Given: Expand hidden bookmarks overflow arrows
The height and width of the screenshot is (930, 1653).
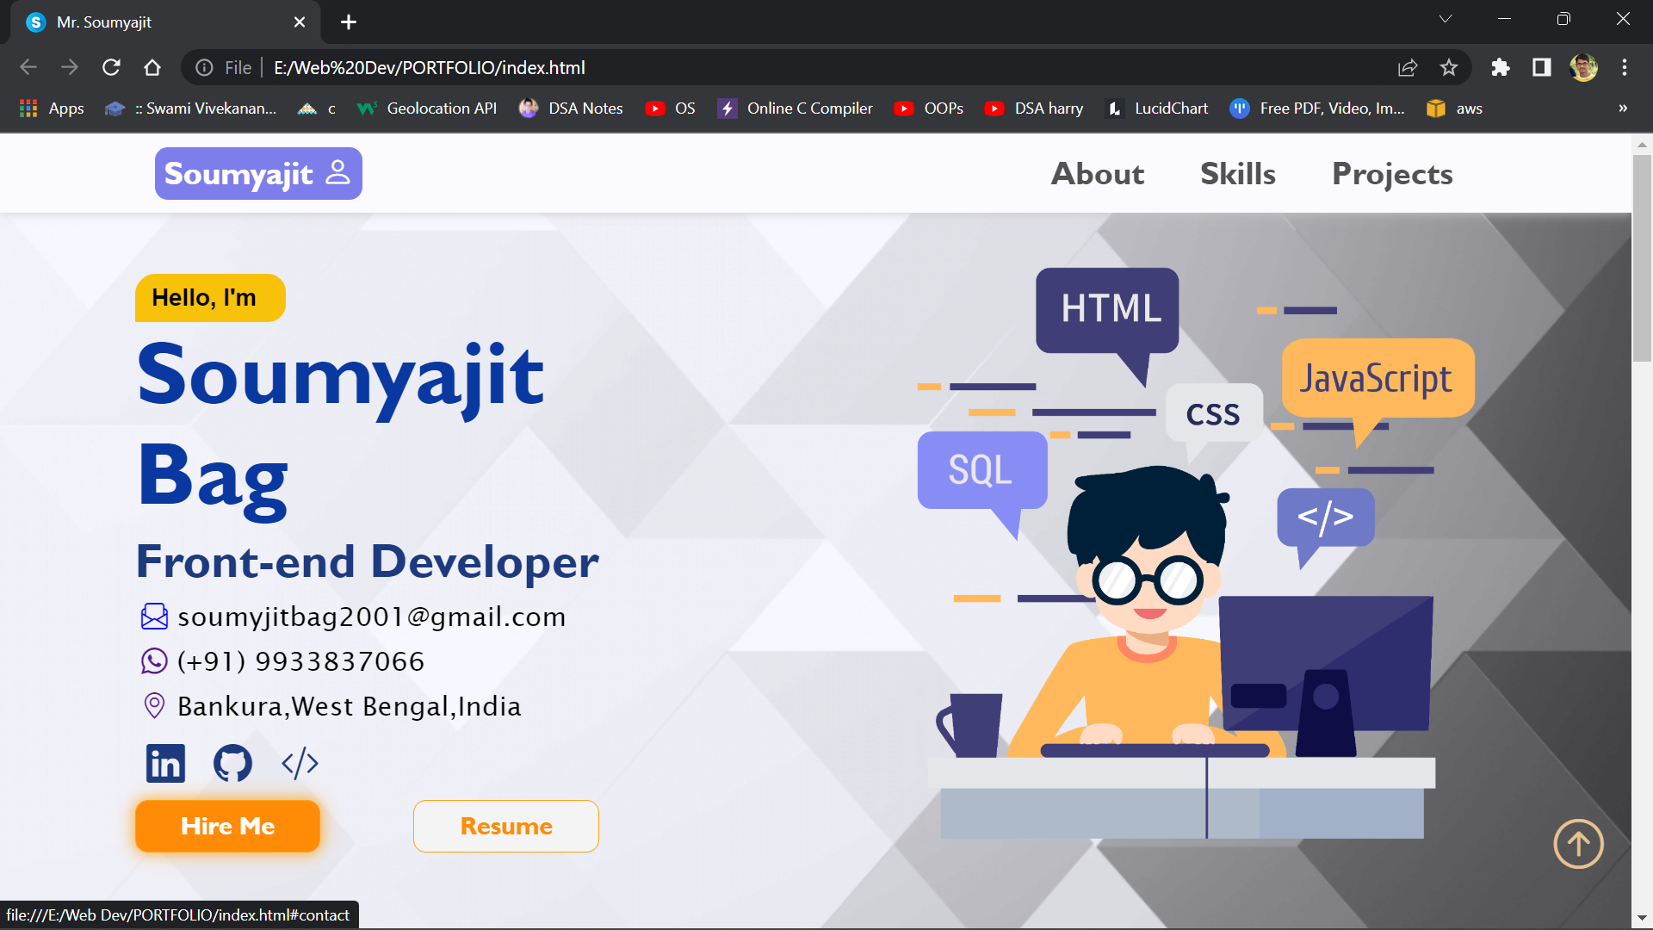Looking at the screenshot, I should (x=1623, y=108).
